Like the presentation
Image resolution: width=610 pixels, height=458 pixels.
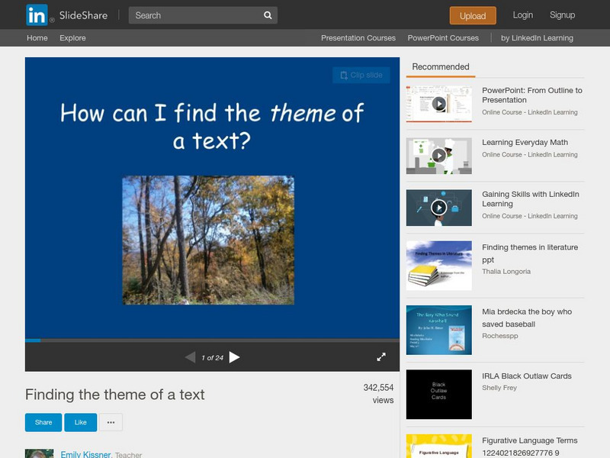pos(80,422)
